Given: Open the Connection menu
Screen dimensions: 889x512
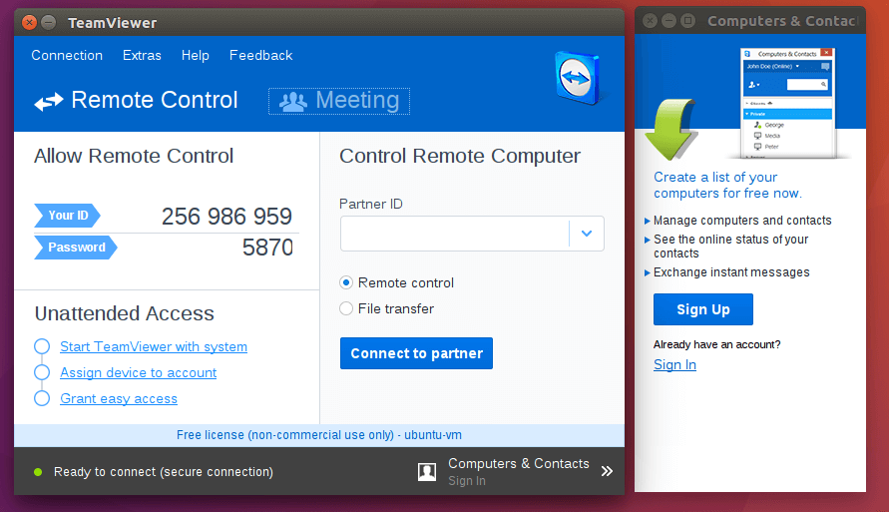Looking at the screenshot, I should tap(67, 55).
